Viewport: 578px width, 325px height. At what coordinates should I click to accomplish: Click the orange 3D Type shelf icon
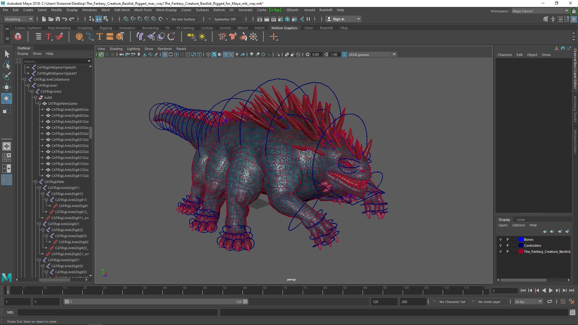pos(100,37)
